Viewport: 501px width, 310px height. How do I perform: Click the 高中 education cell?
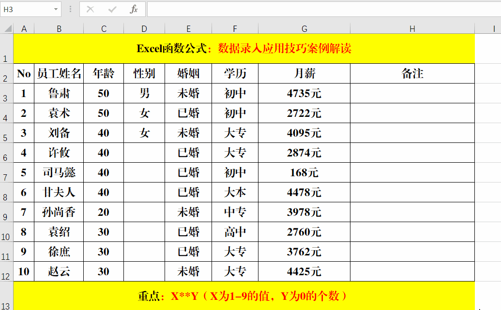[x=235, y=232]
